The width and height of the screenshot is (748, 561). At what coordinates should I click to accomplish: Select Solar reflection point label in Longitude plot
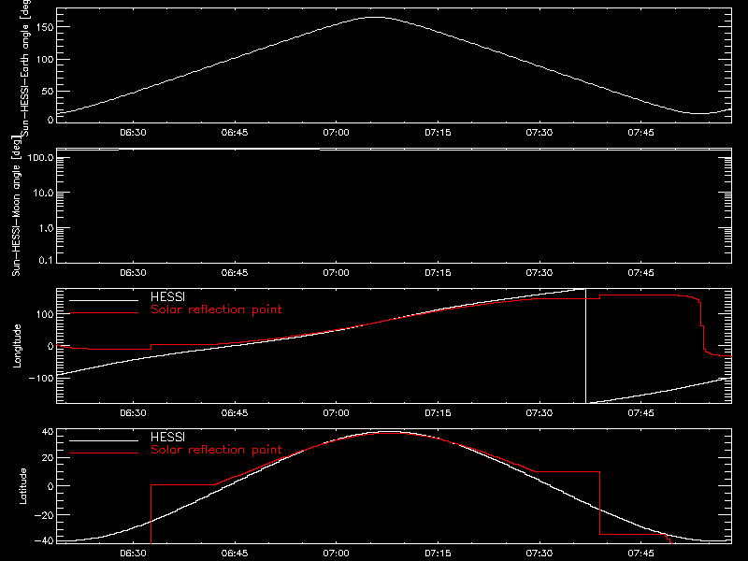tap(216, 309)
